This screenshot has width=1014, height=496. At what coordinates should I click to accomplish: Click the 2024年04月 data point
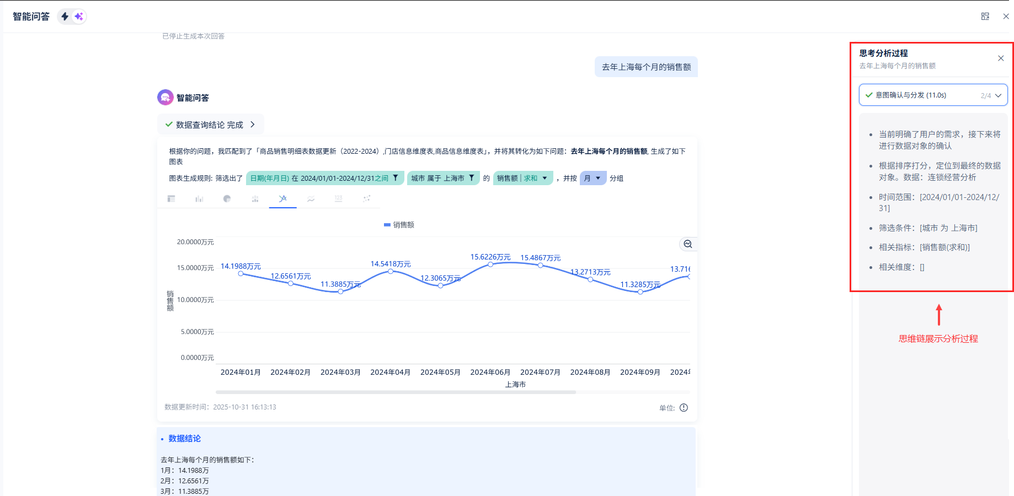391,271
